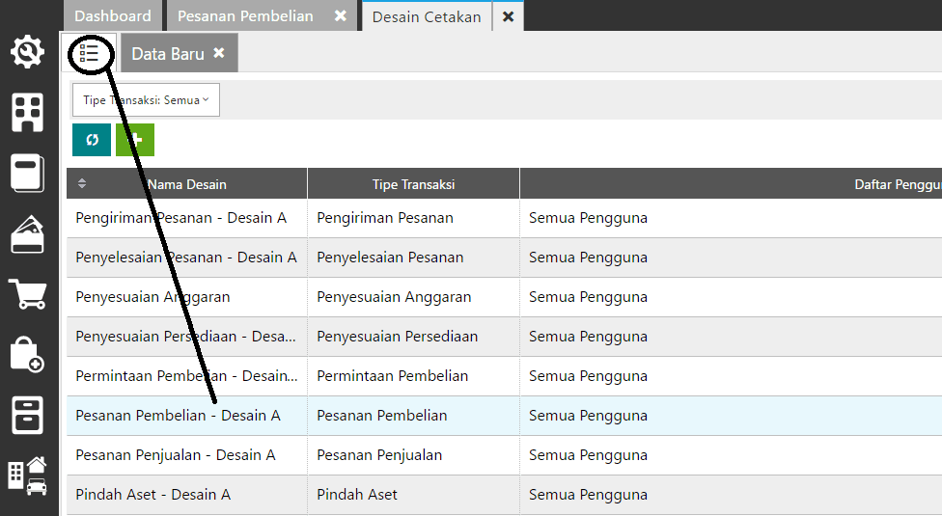Click Semua Pengguna in Pindah Aset row
The image size is (942, 516).
coord(588,495)
